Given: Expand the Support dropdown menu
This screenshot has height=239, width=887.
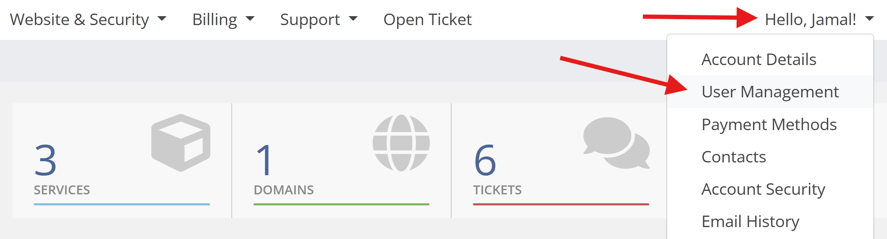Looking at the screenshot, I should tap(318, 20).
